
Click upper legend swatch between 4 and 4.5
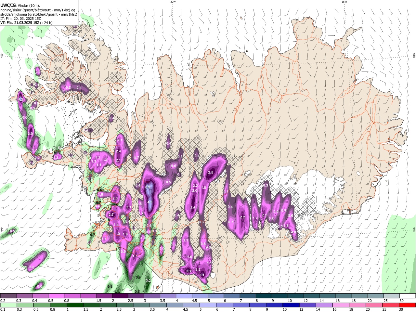183,296
